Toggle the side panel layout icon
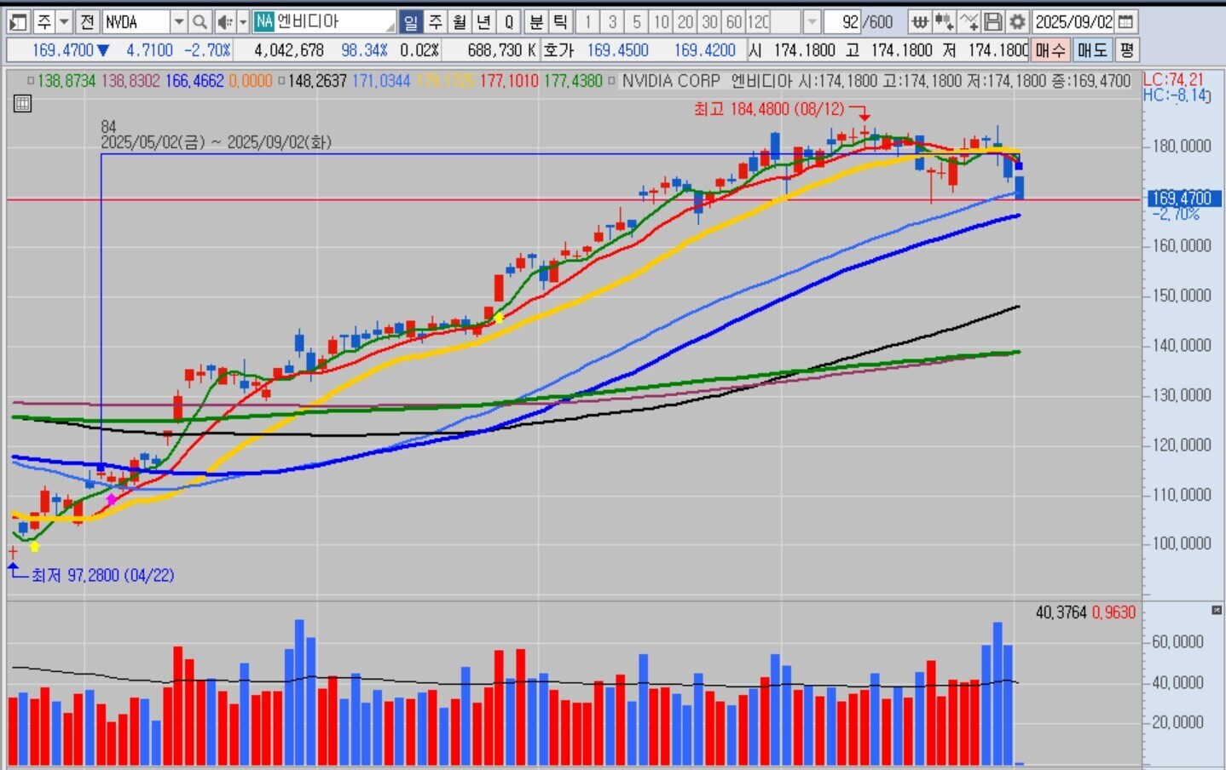The height and width of the screenshot is (770, 1226). [x=18, y=21]
